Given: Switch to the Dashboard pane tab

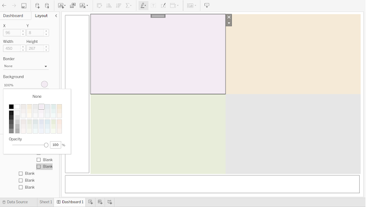Looking at the screenshot, I should (x=13, y=15).
